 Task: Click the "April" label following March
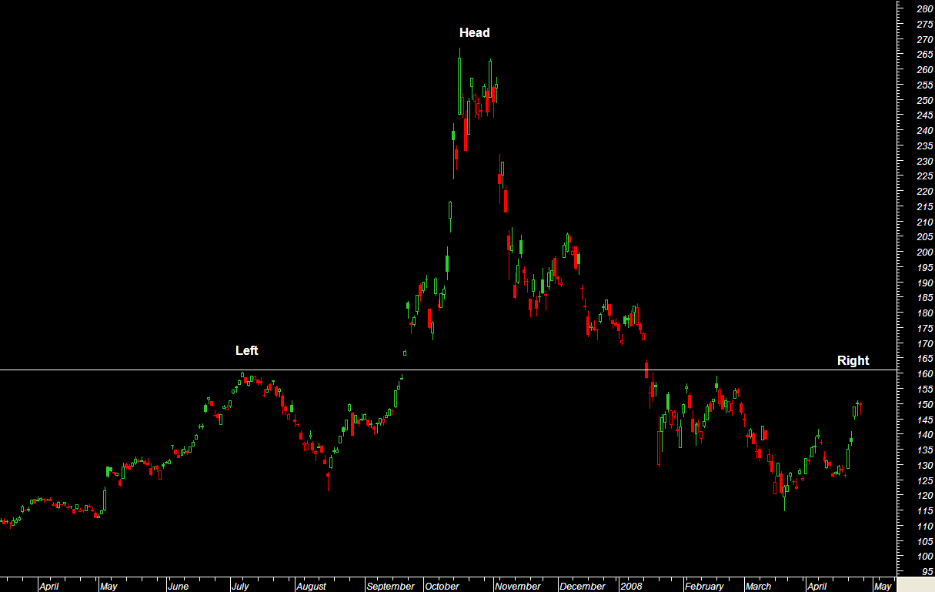pos(817,586)
